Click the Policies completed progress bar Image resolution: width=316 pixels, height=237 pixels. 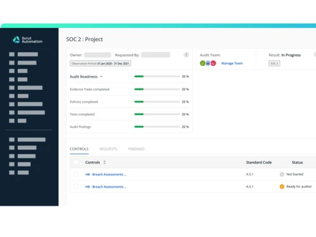[157, 102]
